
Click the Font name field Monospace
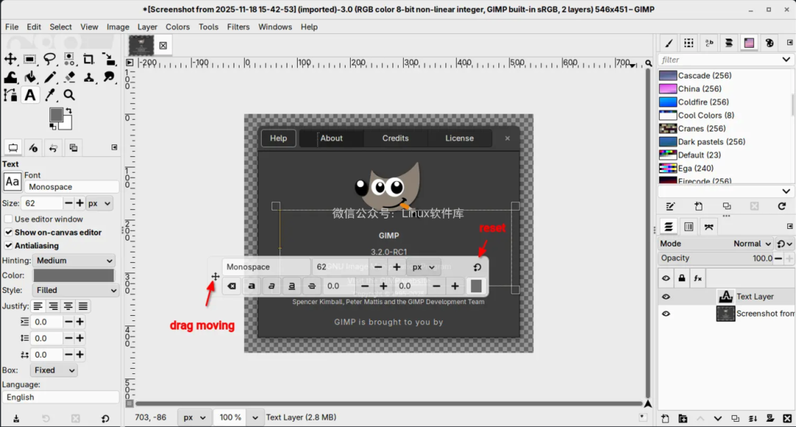pos(71,187)
